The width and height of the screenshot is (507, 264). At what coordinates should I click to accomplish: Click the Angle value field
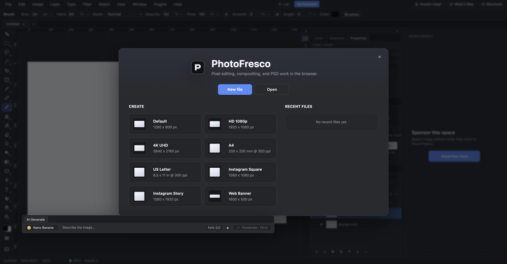click(x=302, y=14)
